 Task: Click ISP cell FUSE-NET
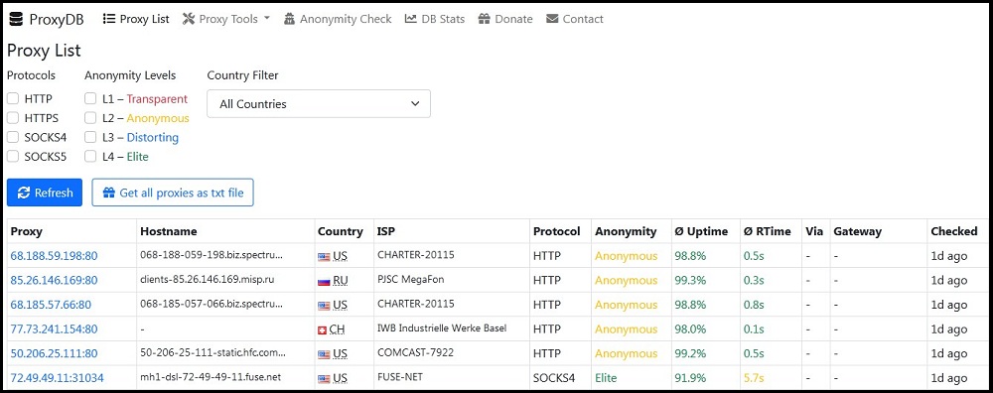399,376
